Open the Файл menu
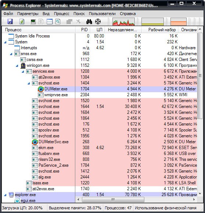 (x=8, y=14)
